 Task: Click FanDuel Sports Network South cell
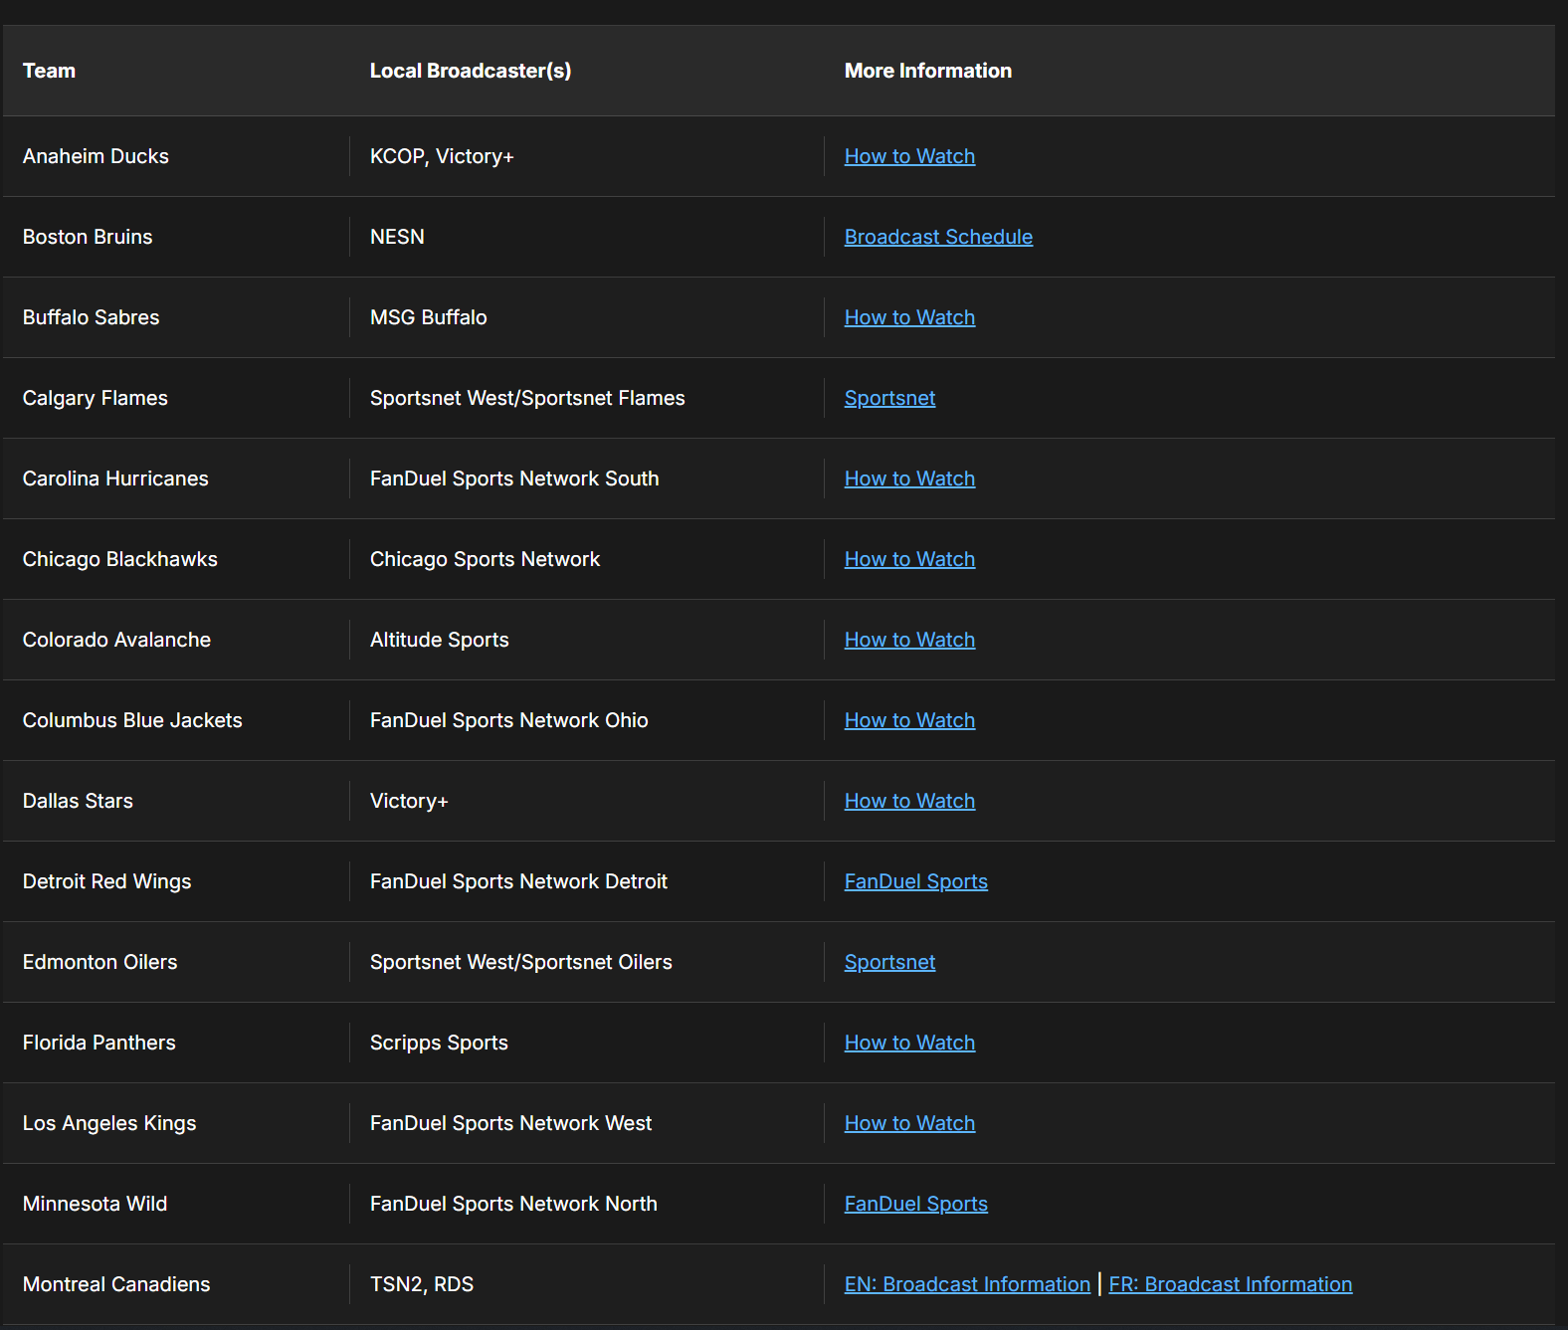tap(587, 478)
